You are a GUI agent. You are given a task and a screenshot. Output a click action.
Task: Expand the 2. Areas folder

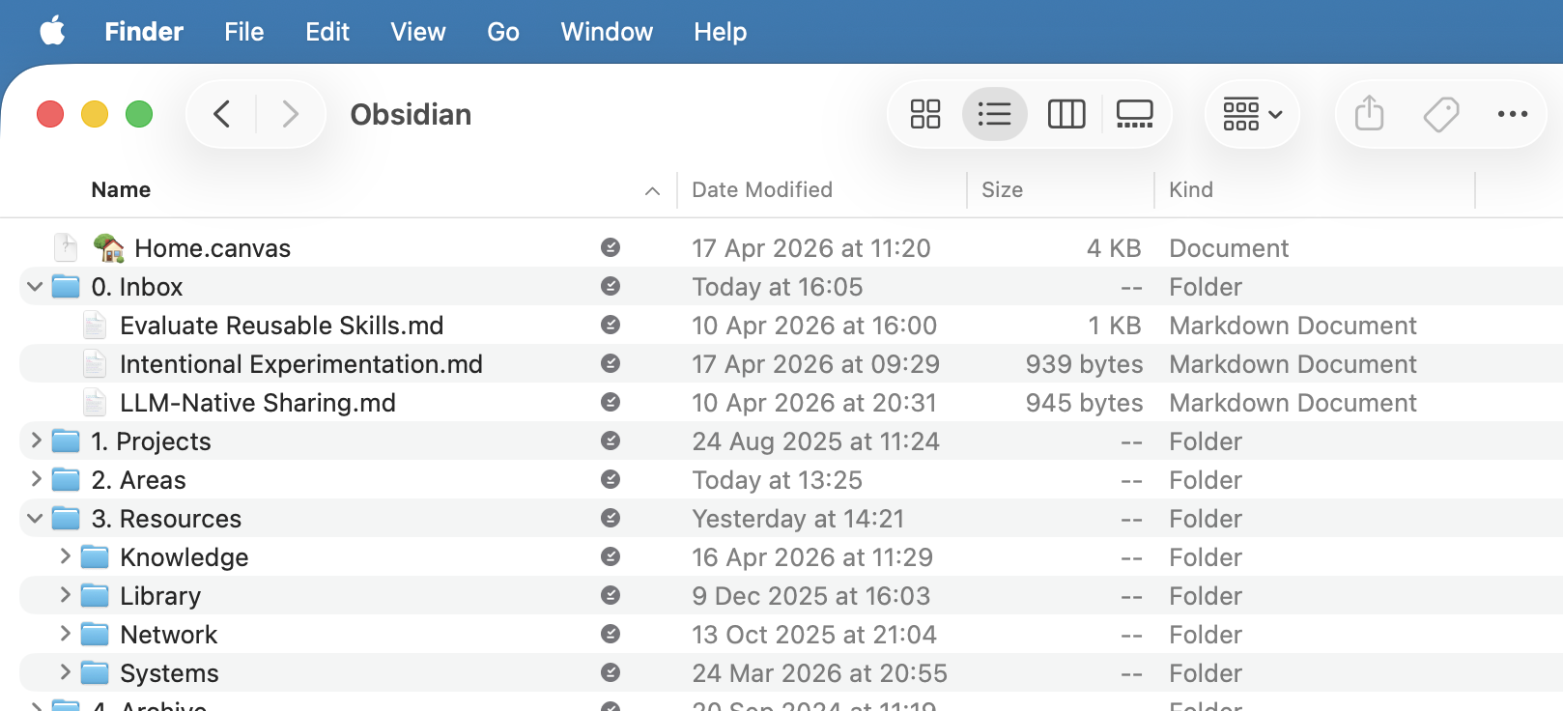pos(36,479)
